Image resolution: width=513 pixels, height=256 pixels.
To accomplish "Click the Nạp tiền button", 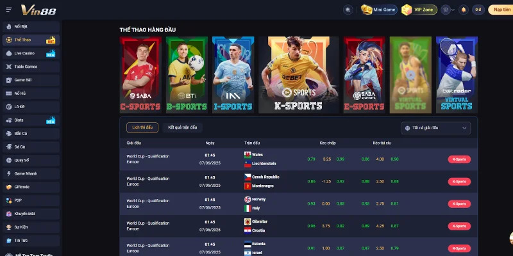I will 501,10.
